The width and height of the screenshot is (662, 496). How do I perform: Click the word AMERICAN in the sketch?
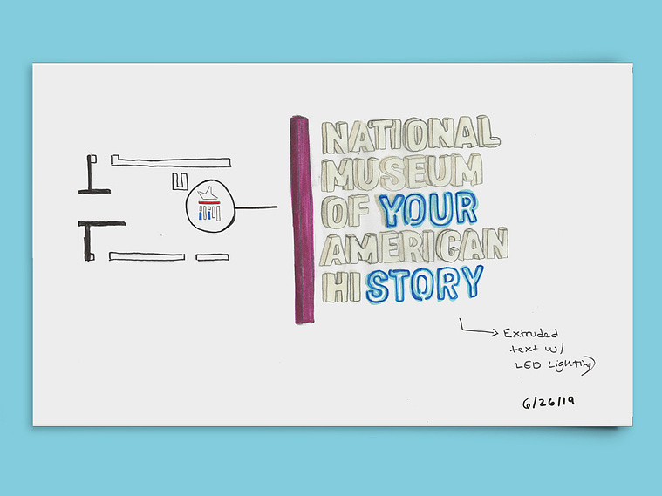click(414, 246)
